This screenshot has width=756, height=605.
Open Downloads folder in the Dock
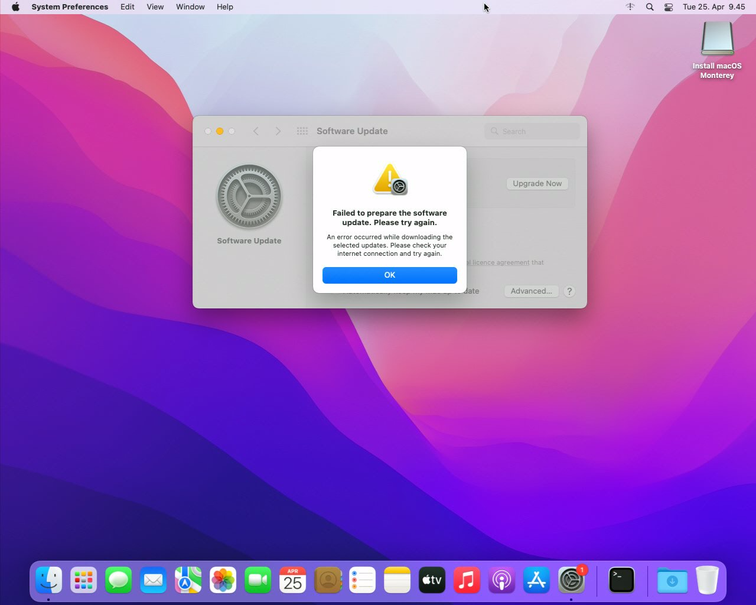[x=672, y=580]
